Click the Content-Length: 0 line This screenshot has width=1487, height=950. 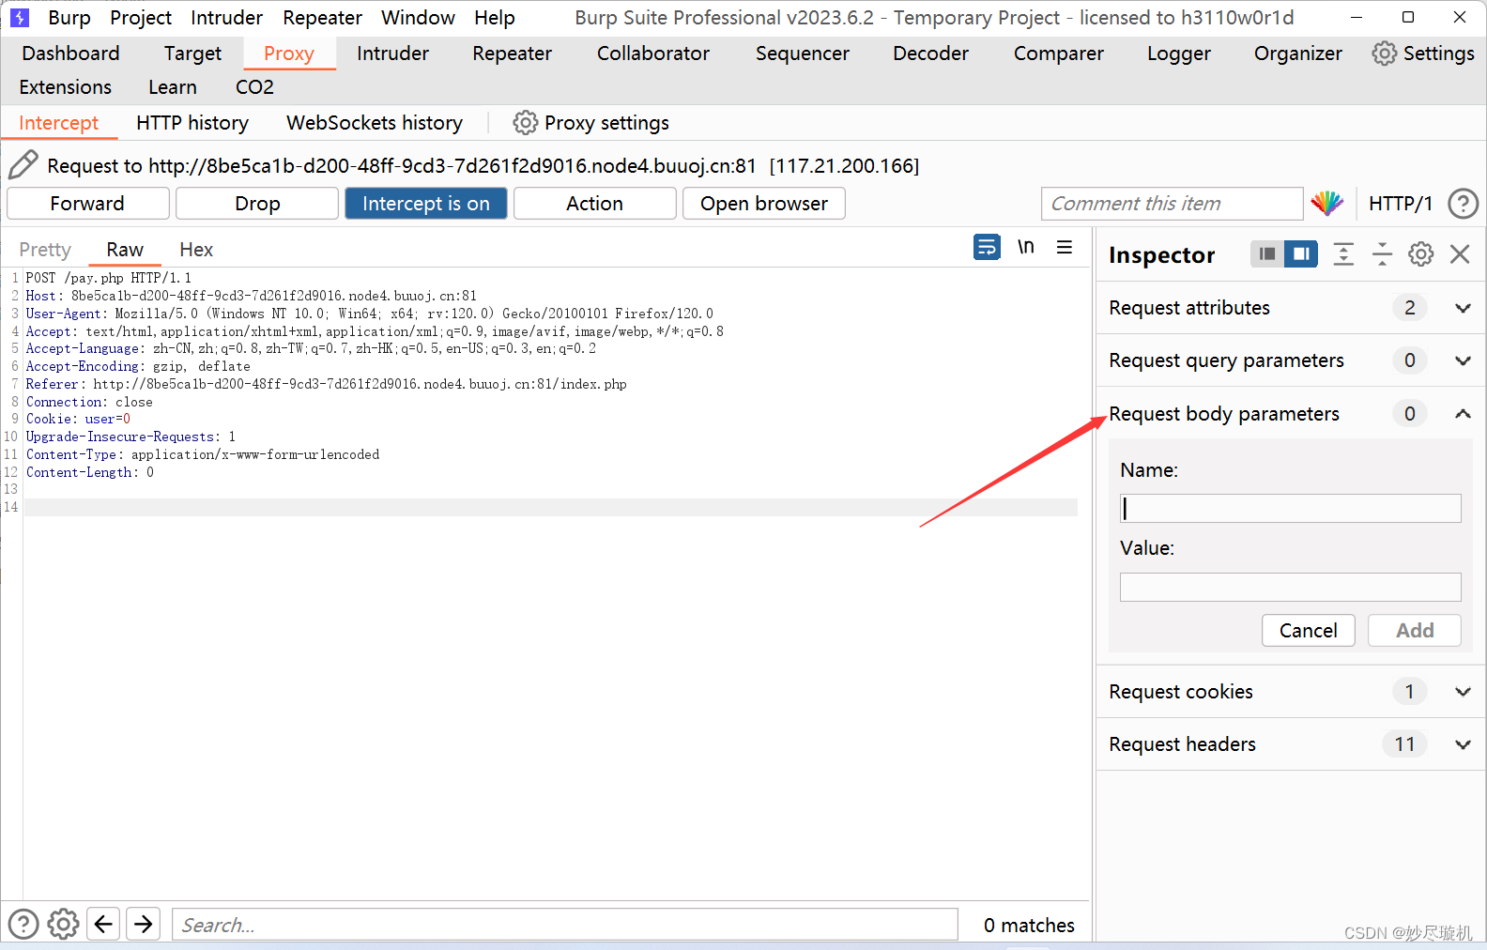point(90,472)
